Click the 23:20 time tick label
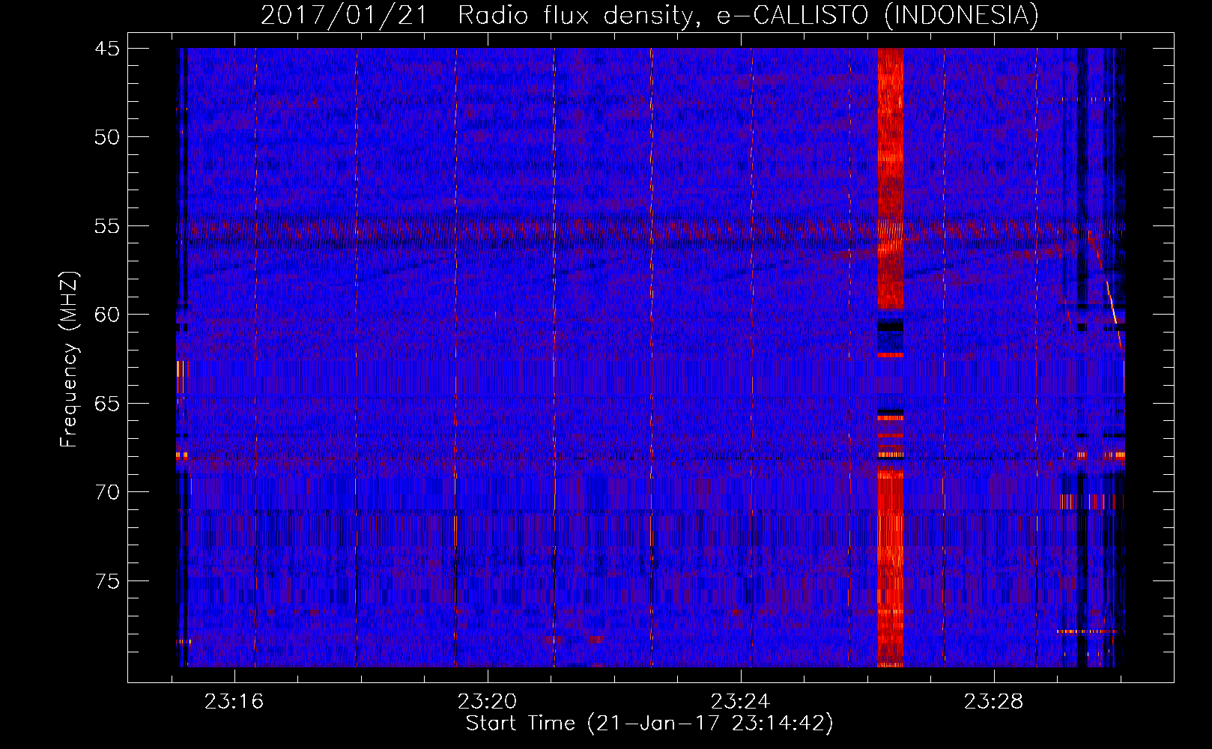 tap(488, 702)
